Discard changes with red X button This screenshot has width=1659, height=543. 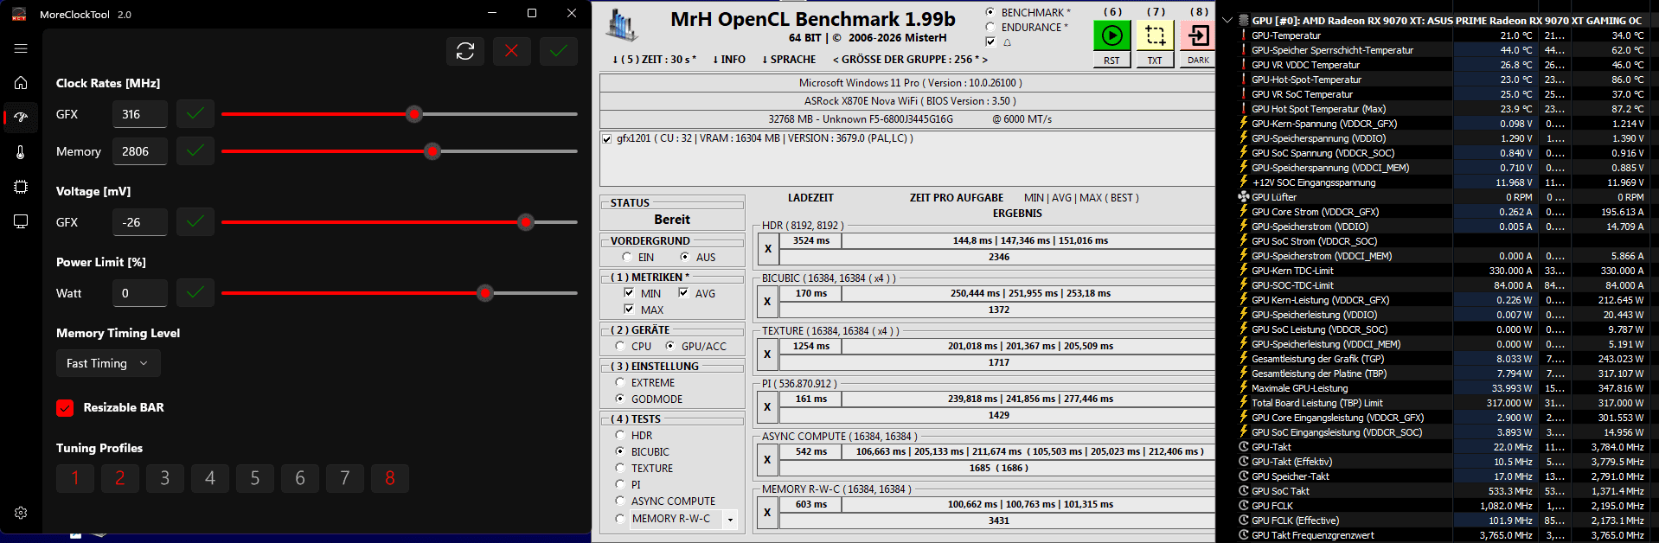point(512,51)
